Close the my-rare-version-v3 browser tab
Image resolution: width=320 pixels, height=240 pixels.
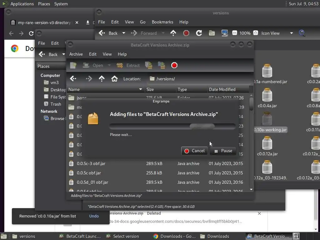(77, 22)
